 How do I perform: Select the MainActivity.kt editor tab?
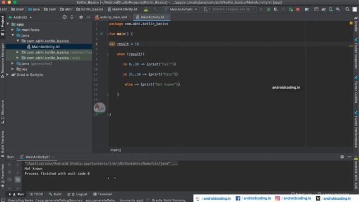point(152,17)
